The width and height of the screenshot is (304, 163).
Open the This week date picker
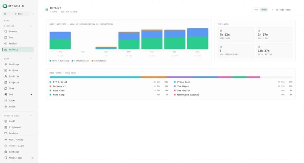click(283, 10)
